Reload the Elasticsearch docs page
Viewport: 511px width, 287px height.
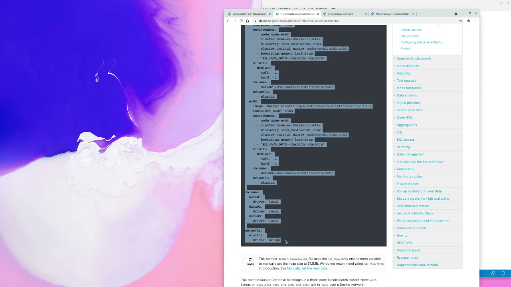tap(241, 21)
